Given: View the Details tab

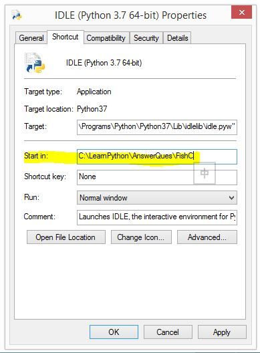Looking at the screenshot, I should coord(177,38).
